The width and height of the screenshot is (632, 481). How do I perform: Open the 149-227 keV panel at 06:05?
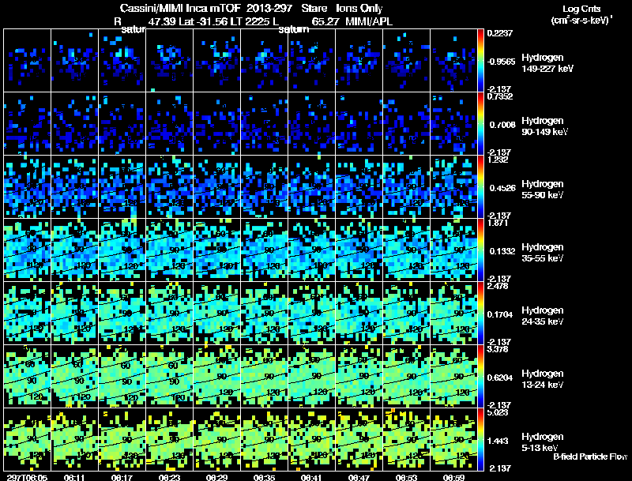point(28,61)
